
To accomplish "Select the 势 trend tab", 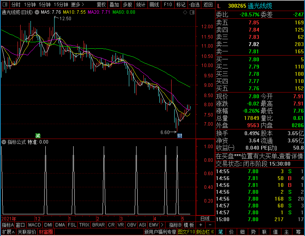I will tap(253, 232).
